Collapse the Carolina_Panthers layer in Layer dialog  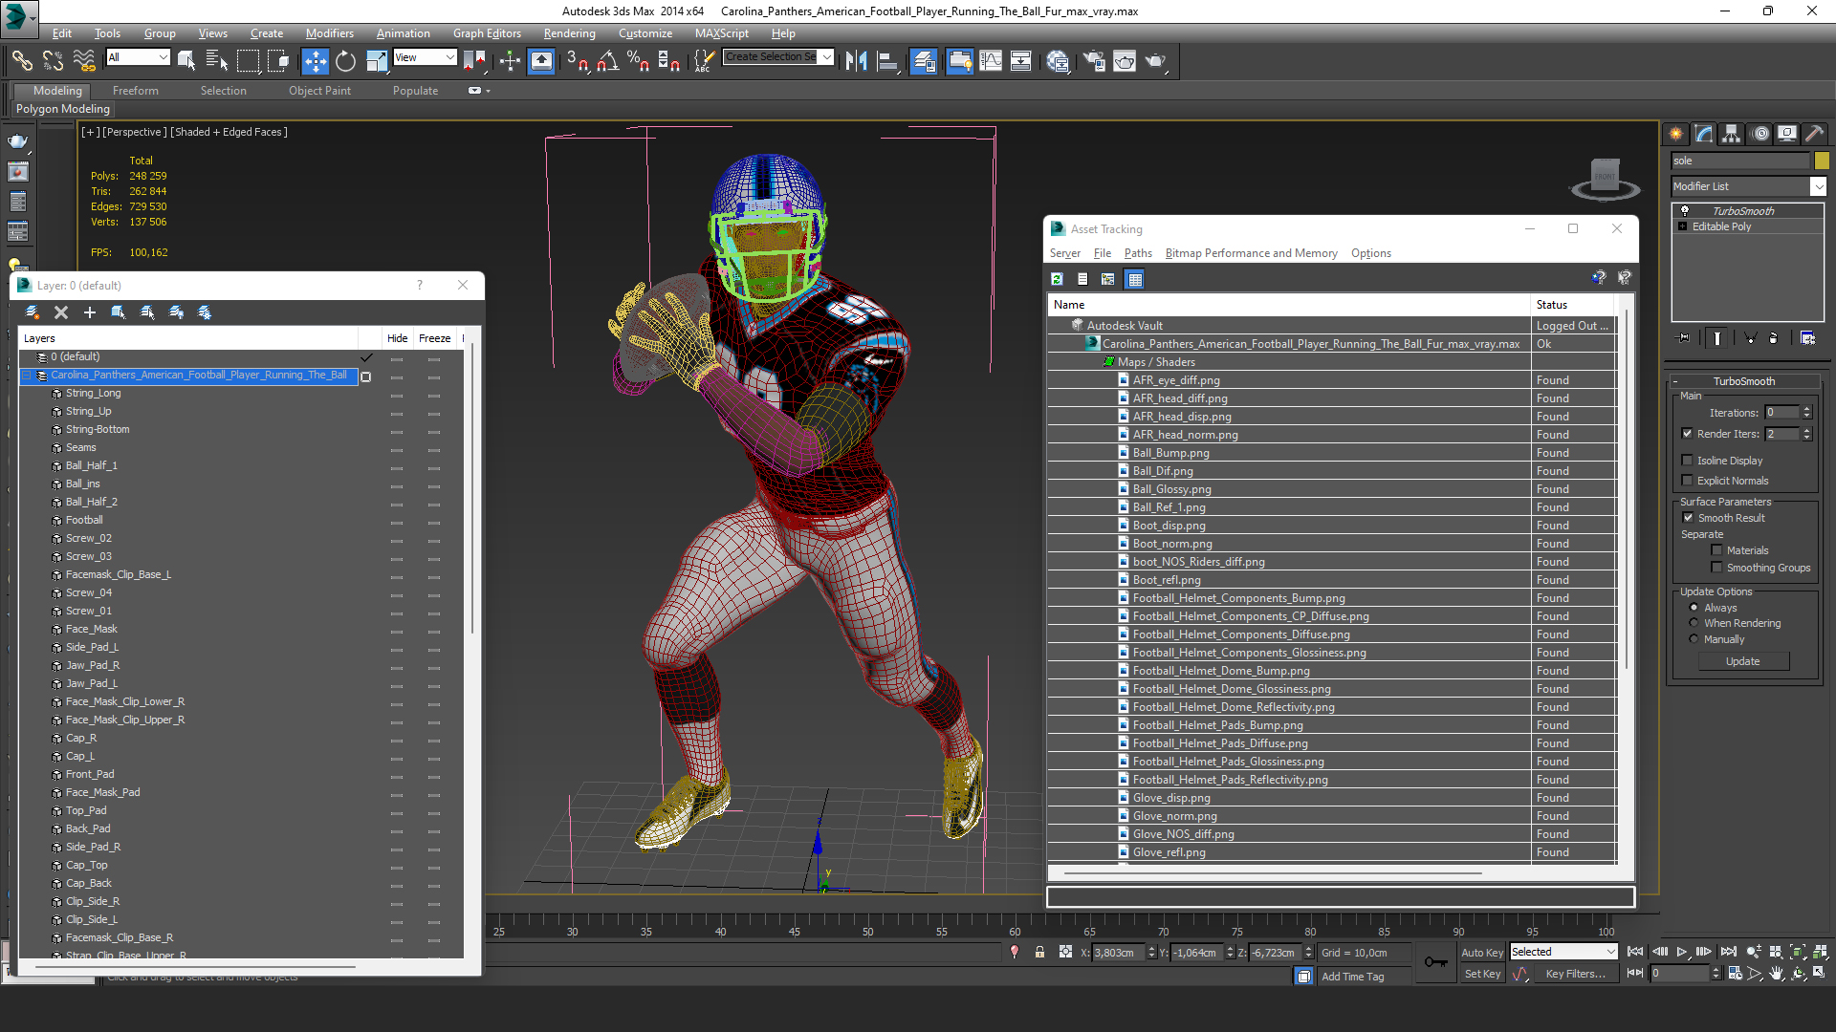(x=28, y=376)
